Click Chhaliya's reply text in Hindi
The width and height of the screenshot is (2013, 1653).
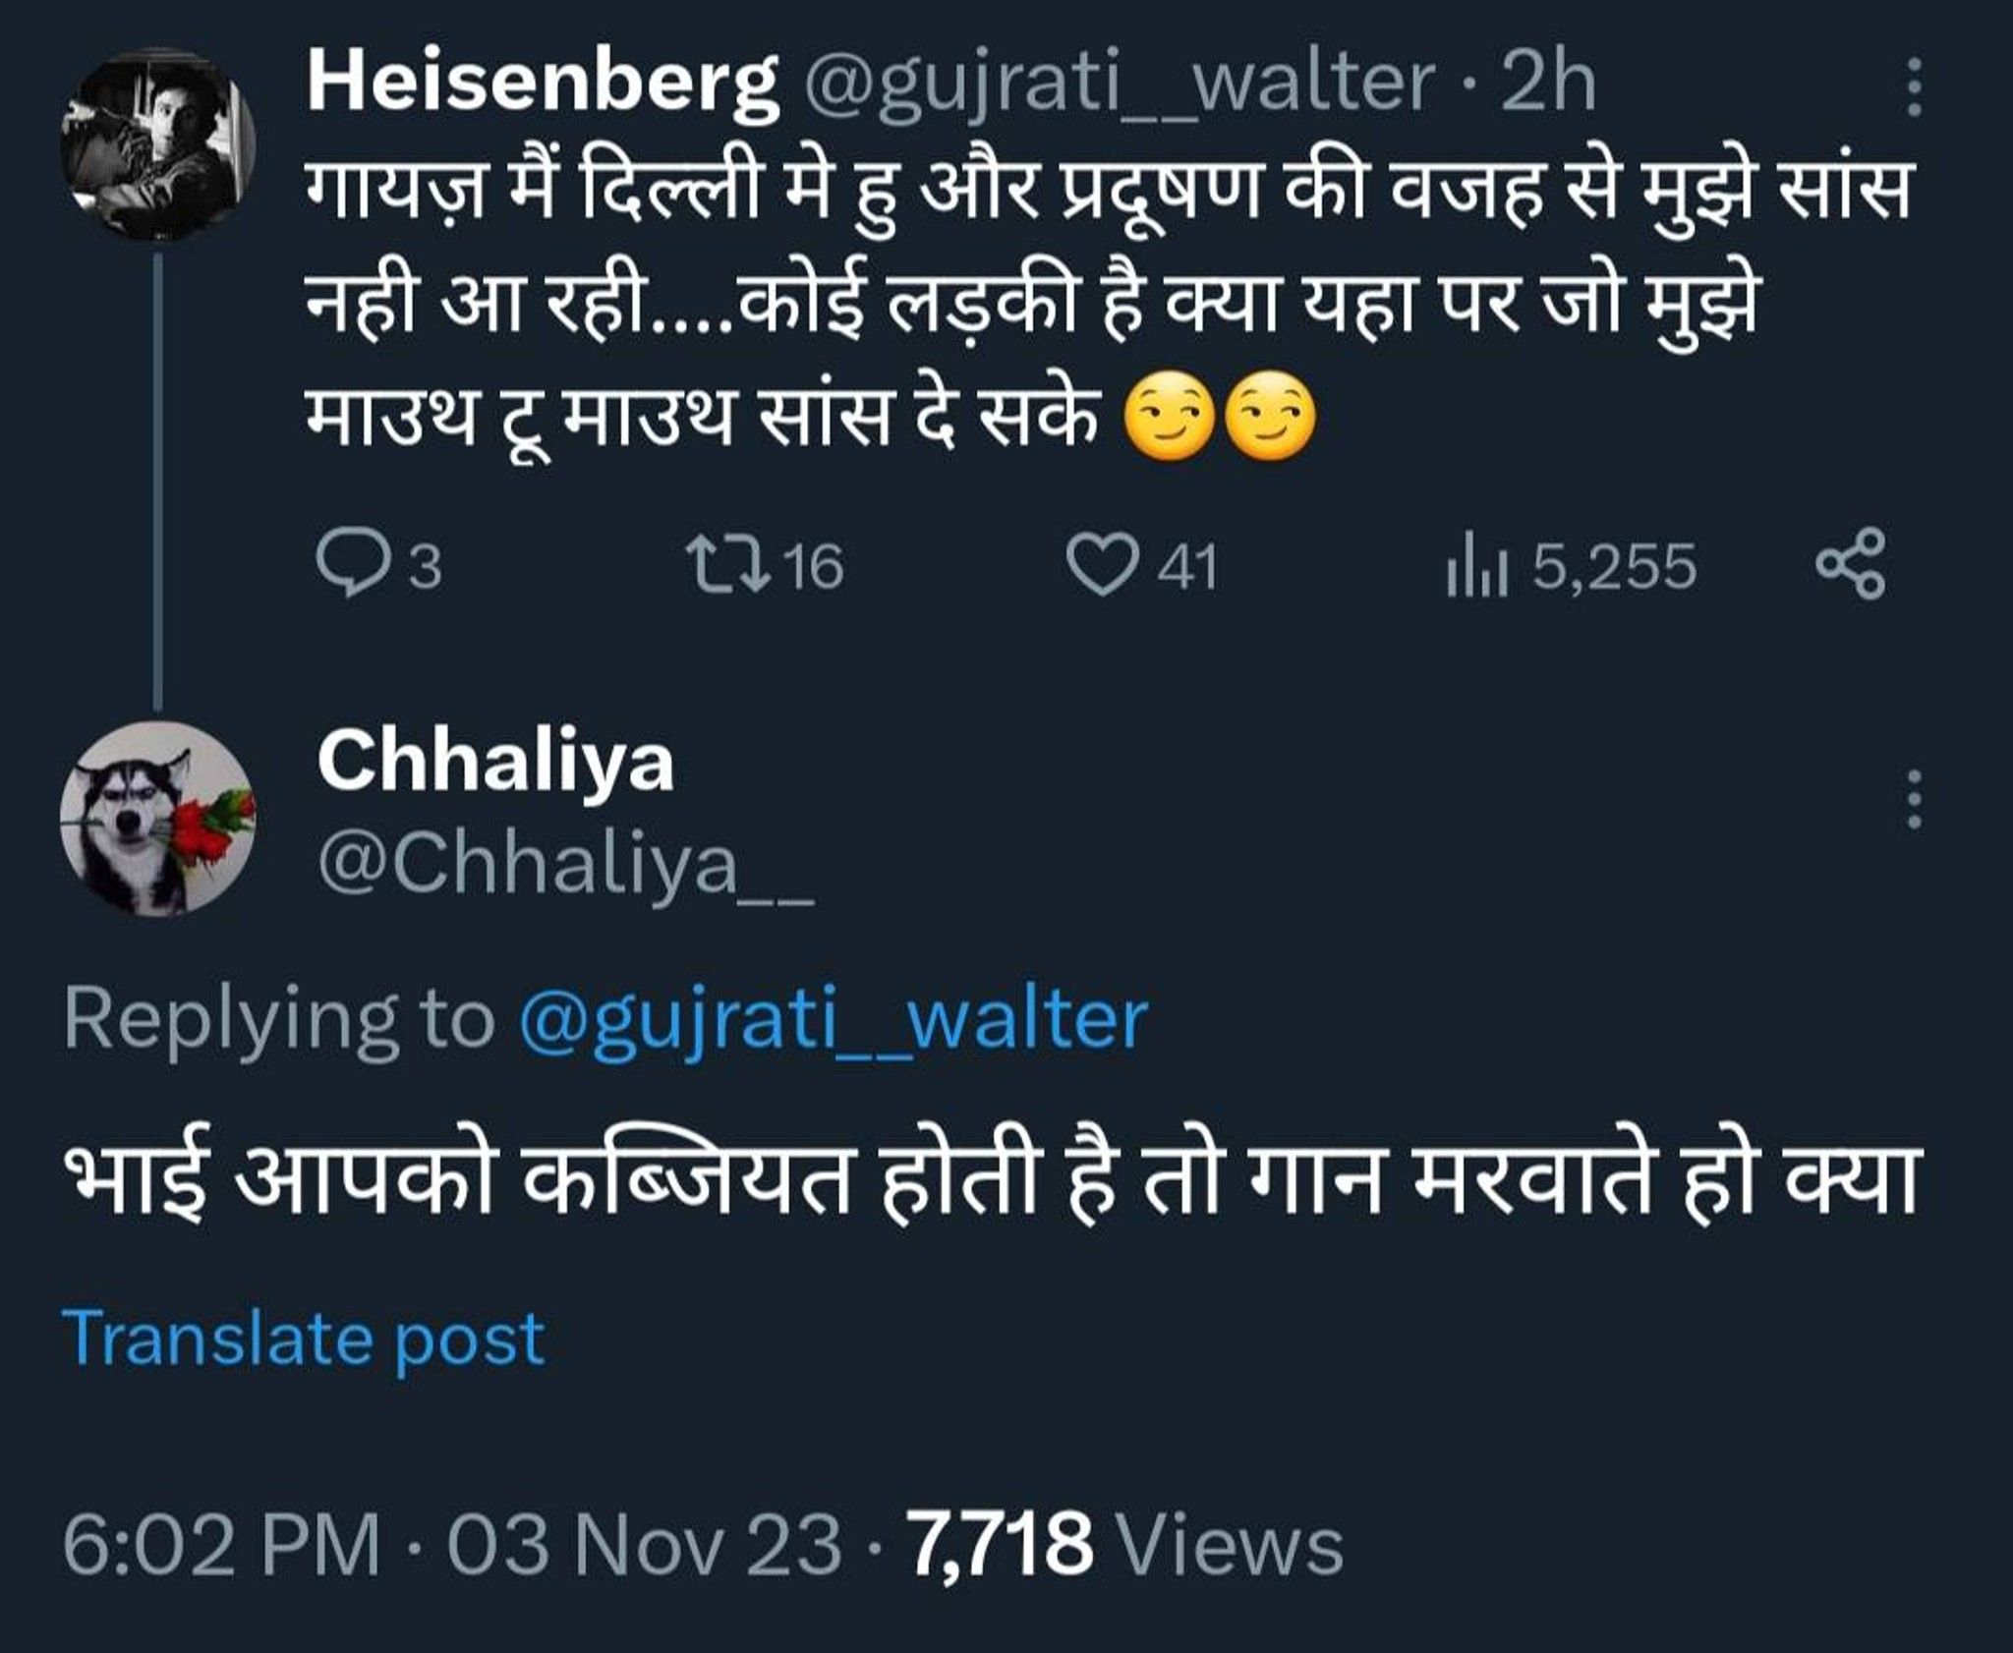click(x=992, y=1182)
